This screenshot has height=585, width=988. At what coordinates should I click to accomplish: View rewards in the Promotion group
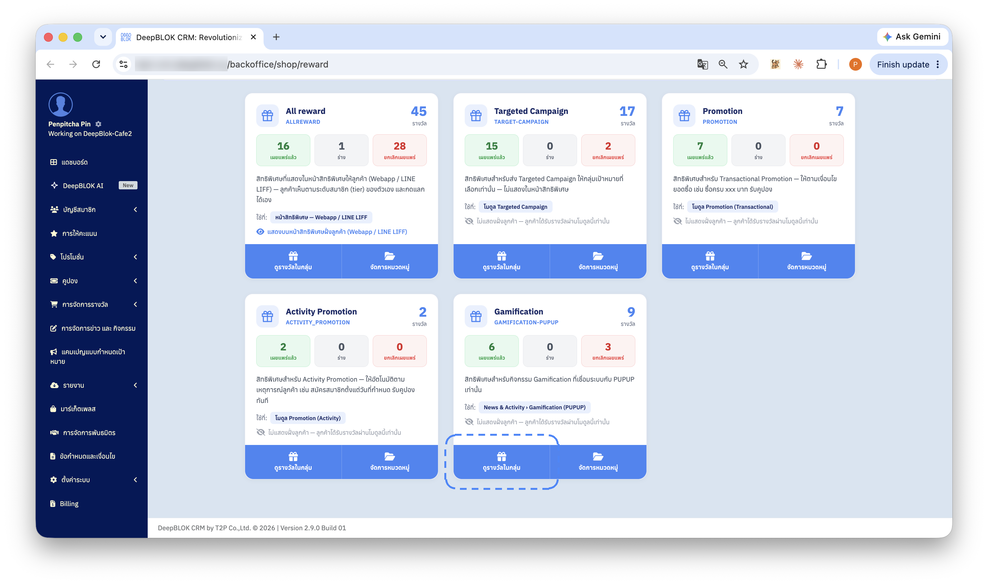(710, 261)
